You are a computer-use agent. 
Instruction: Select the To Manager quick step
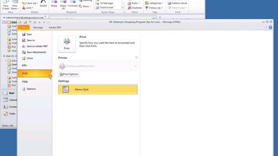(105, 3)
